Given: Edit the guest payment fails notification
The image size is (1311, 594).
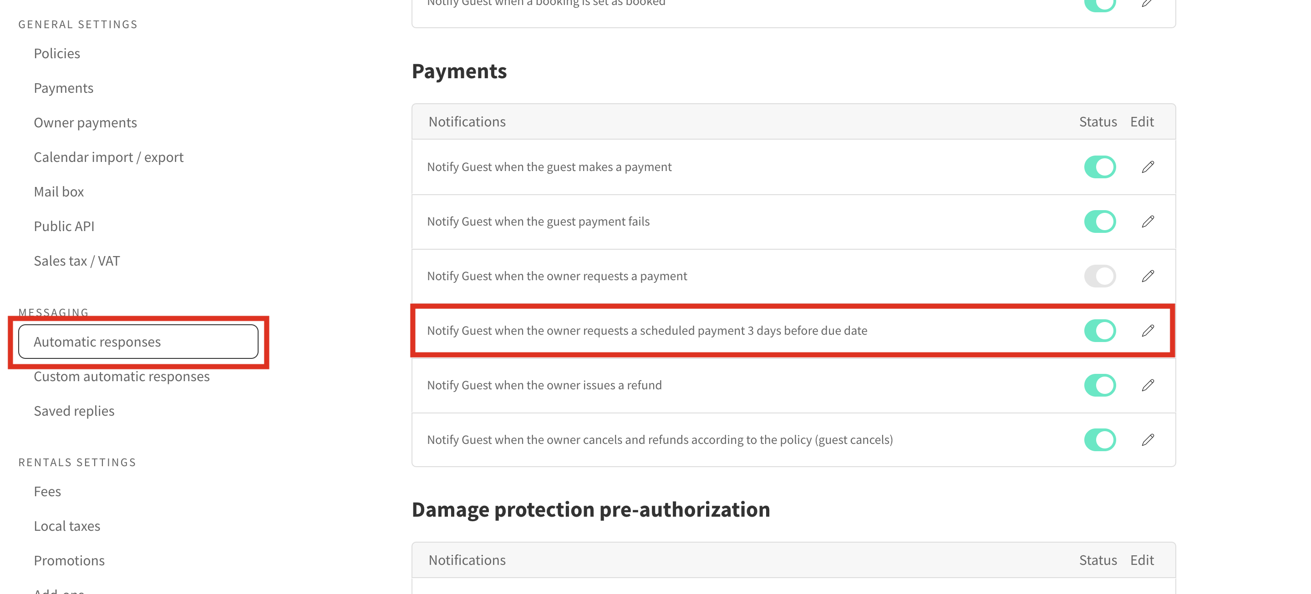Looking at the screenshot, I should click(x=1148, y=221).
